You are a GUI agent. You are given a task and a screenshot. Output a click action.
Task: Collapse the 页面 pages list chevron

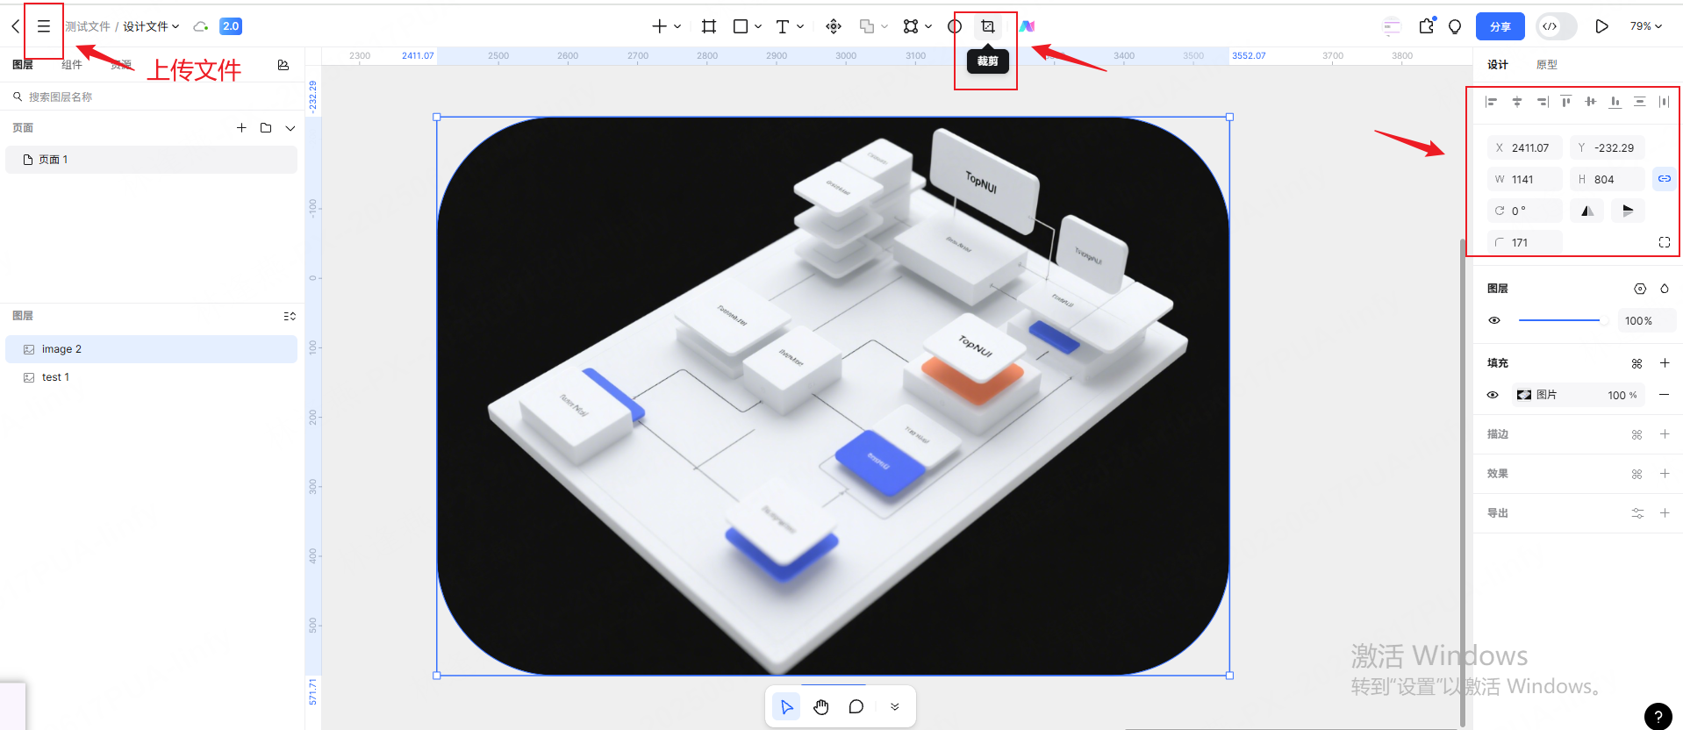tap(290, 128)
